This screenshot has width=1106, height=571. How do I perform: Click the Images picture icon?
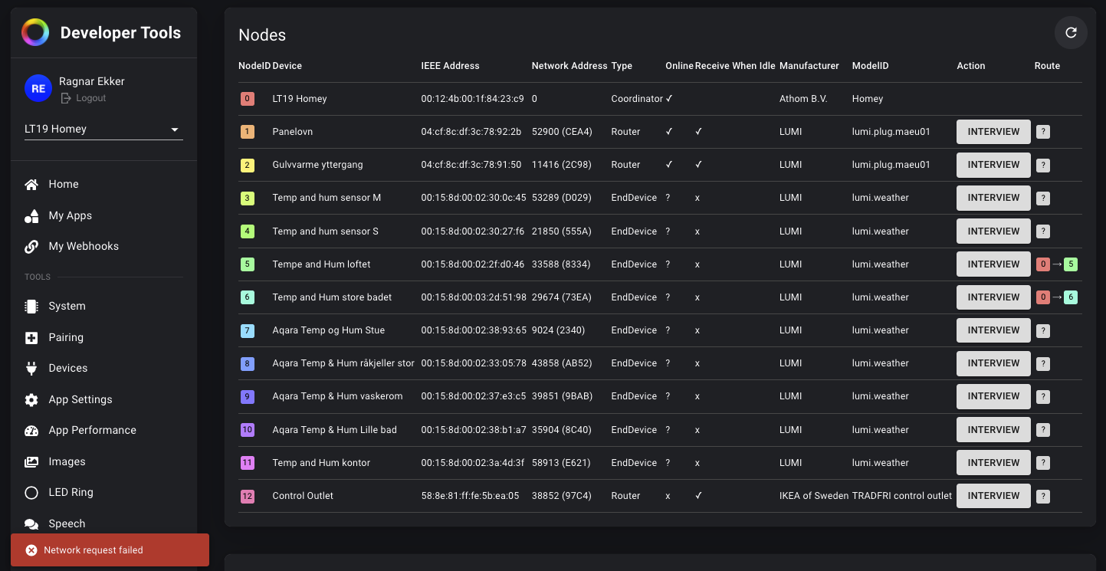(x=31, y=461)
